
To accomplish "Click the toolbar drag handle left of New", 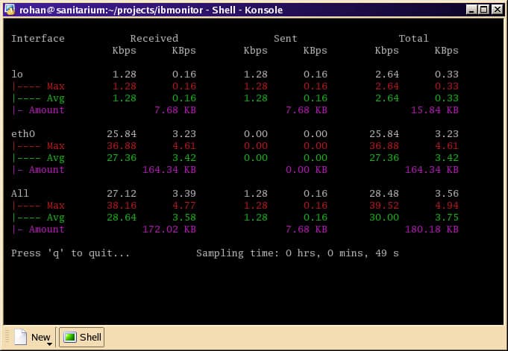I will 7,337.
